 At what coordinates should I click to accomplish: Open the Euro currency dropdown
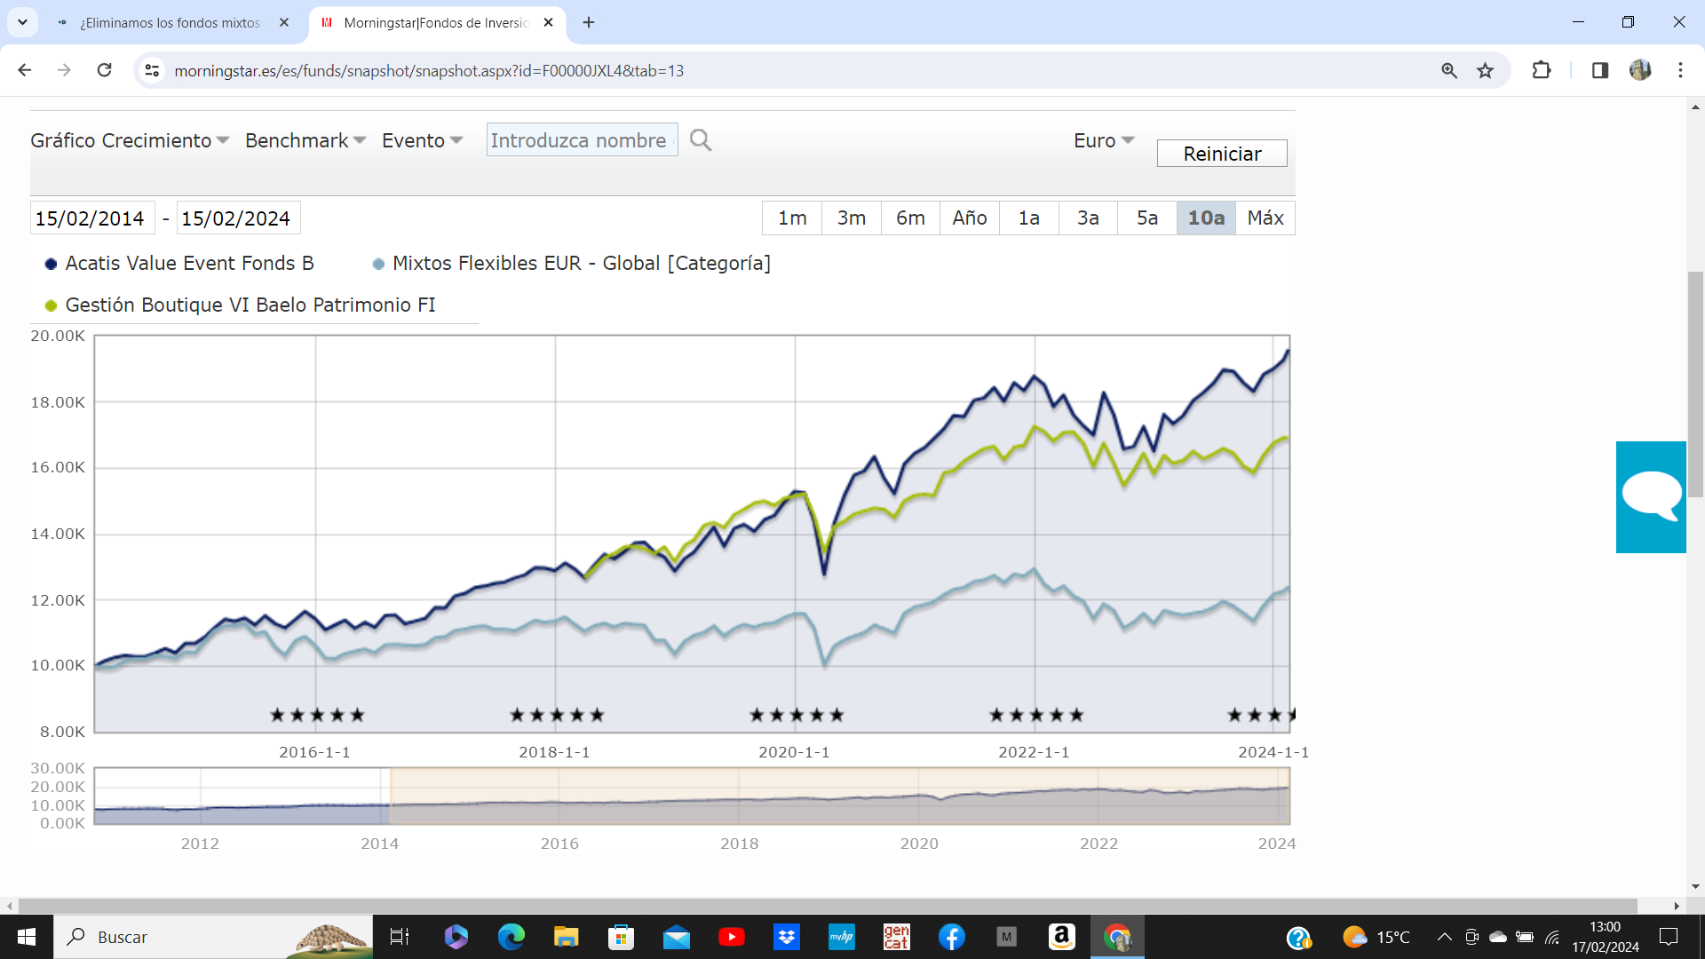[x=1104, y=140]
